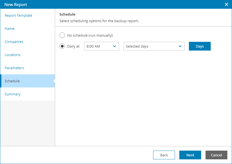Click the Back button
The height and width of the screenshot is (164, 232).
pyautogui.click(x=164, y=155)
